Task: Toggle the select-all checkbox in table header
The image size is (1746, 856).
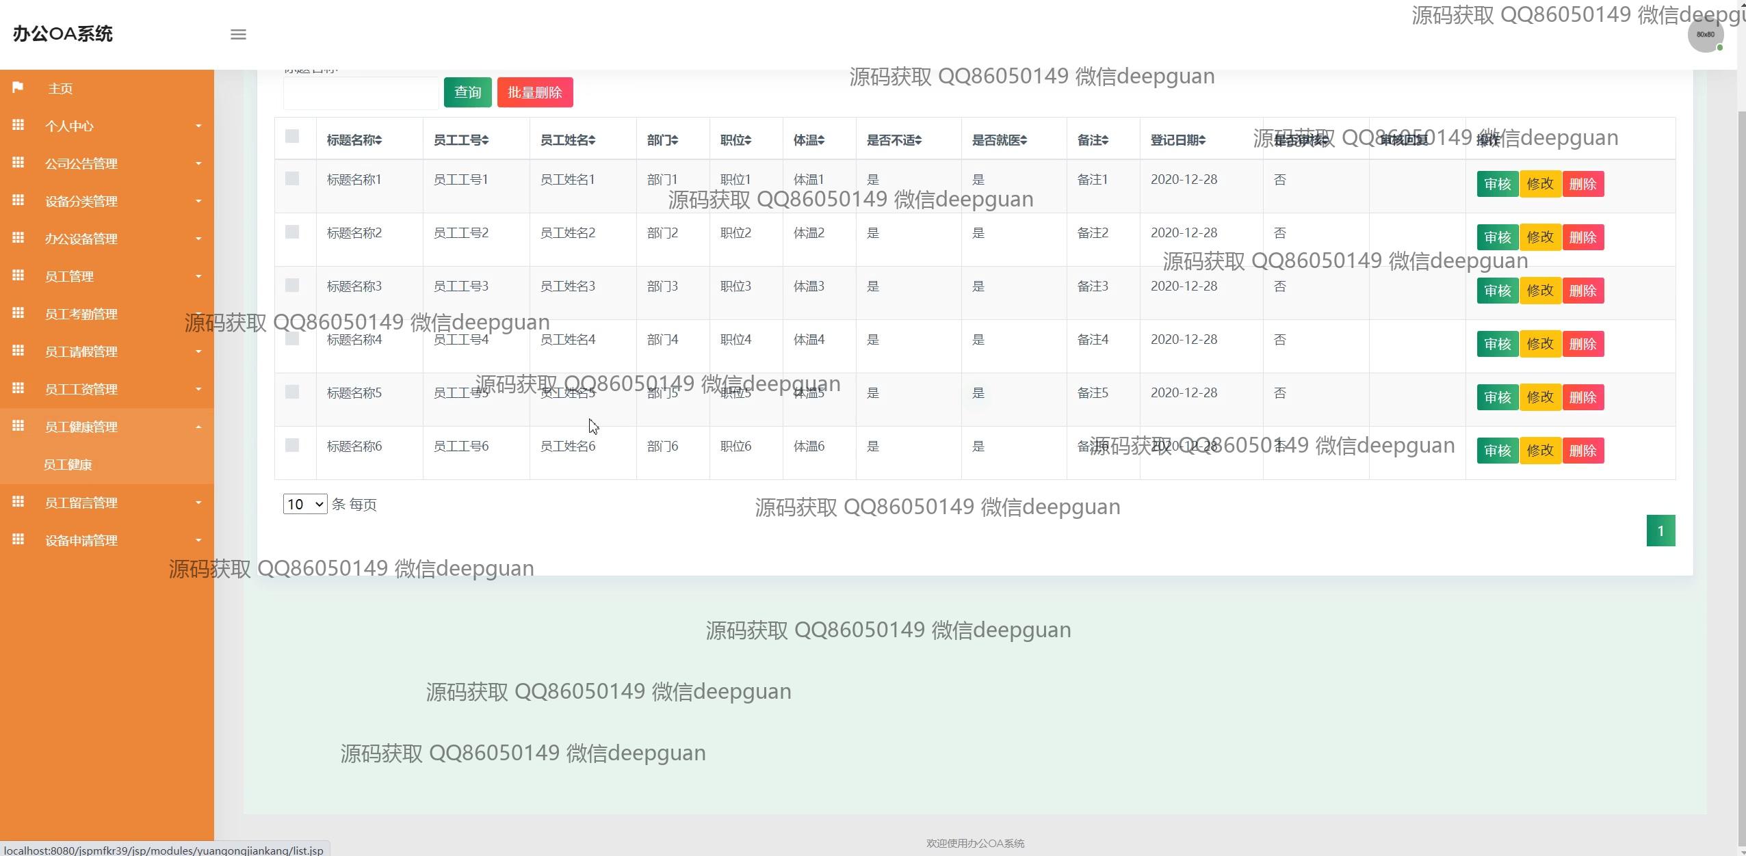Action: (292, 136)
